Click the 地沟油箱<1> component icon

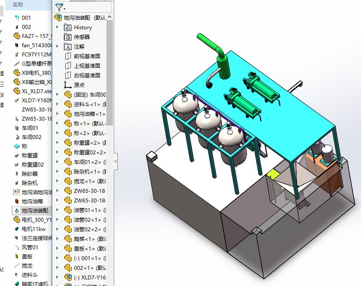click(x=68, y=114)
